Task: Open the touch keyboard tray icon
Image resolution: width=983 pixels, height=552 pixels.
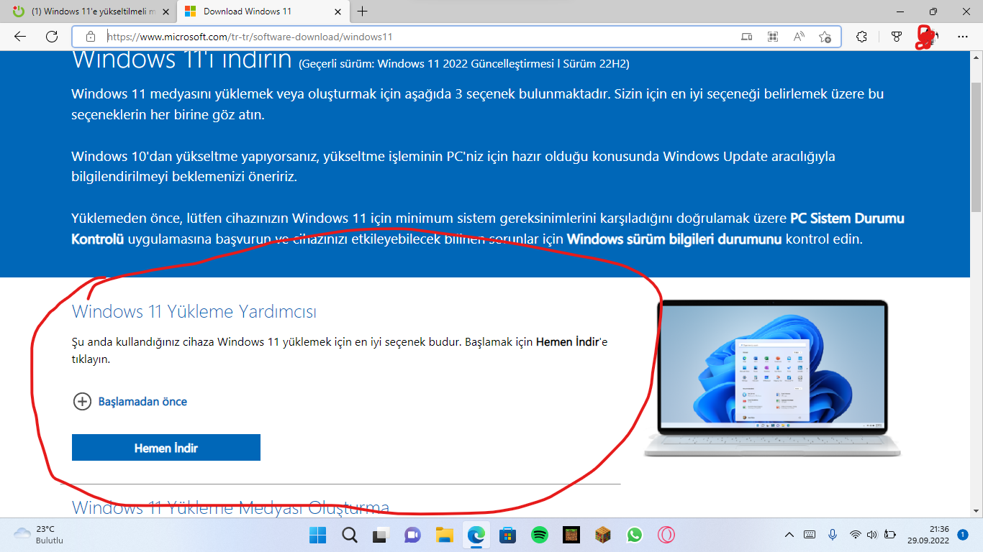Action: point(810,535)
